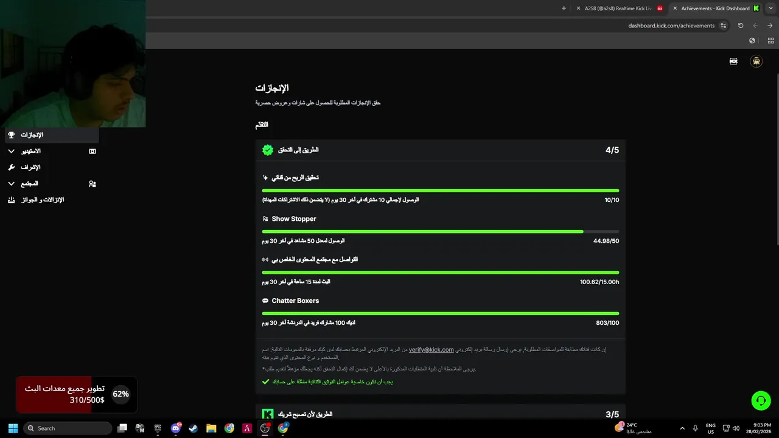
Task: Click the Community people icon in sidebar
Action: (93, 184)
